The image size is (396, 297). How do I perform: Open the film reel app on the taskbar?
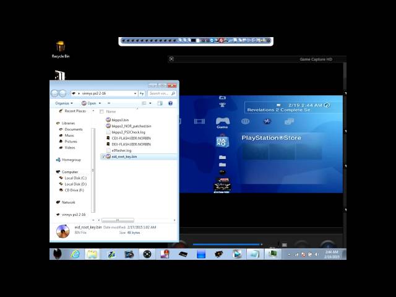(x=147, y=254)
